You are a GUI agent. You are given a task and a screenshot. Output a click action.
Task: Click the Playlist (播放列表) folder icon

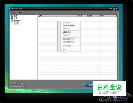pyautogui.click(x=12, y=21)
